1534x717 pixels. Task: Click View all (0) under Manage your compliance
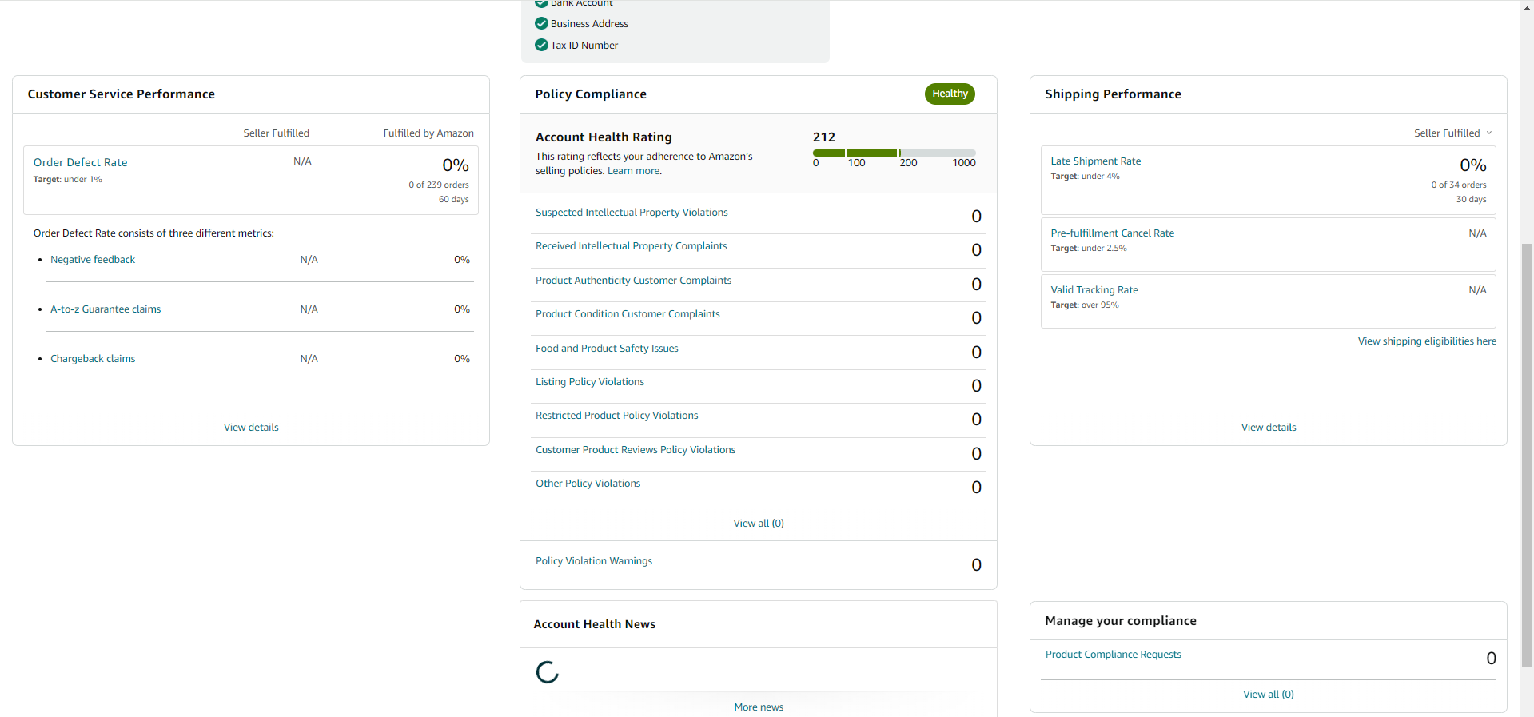click(x=1268, y=695)
